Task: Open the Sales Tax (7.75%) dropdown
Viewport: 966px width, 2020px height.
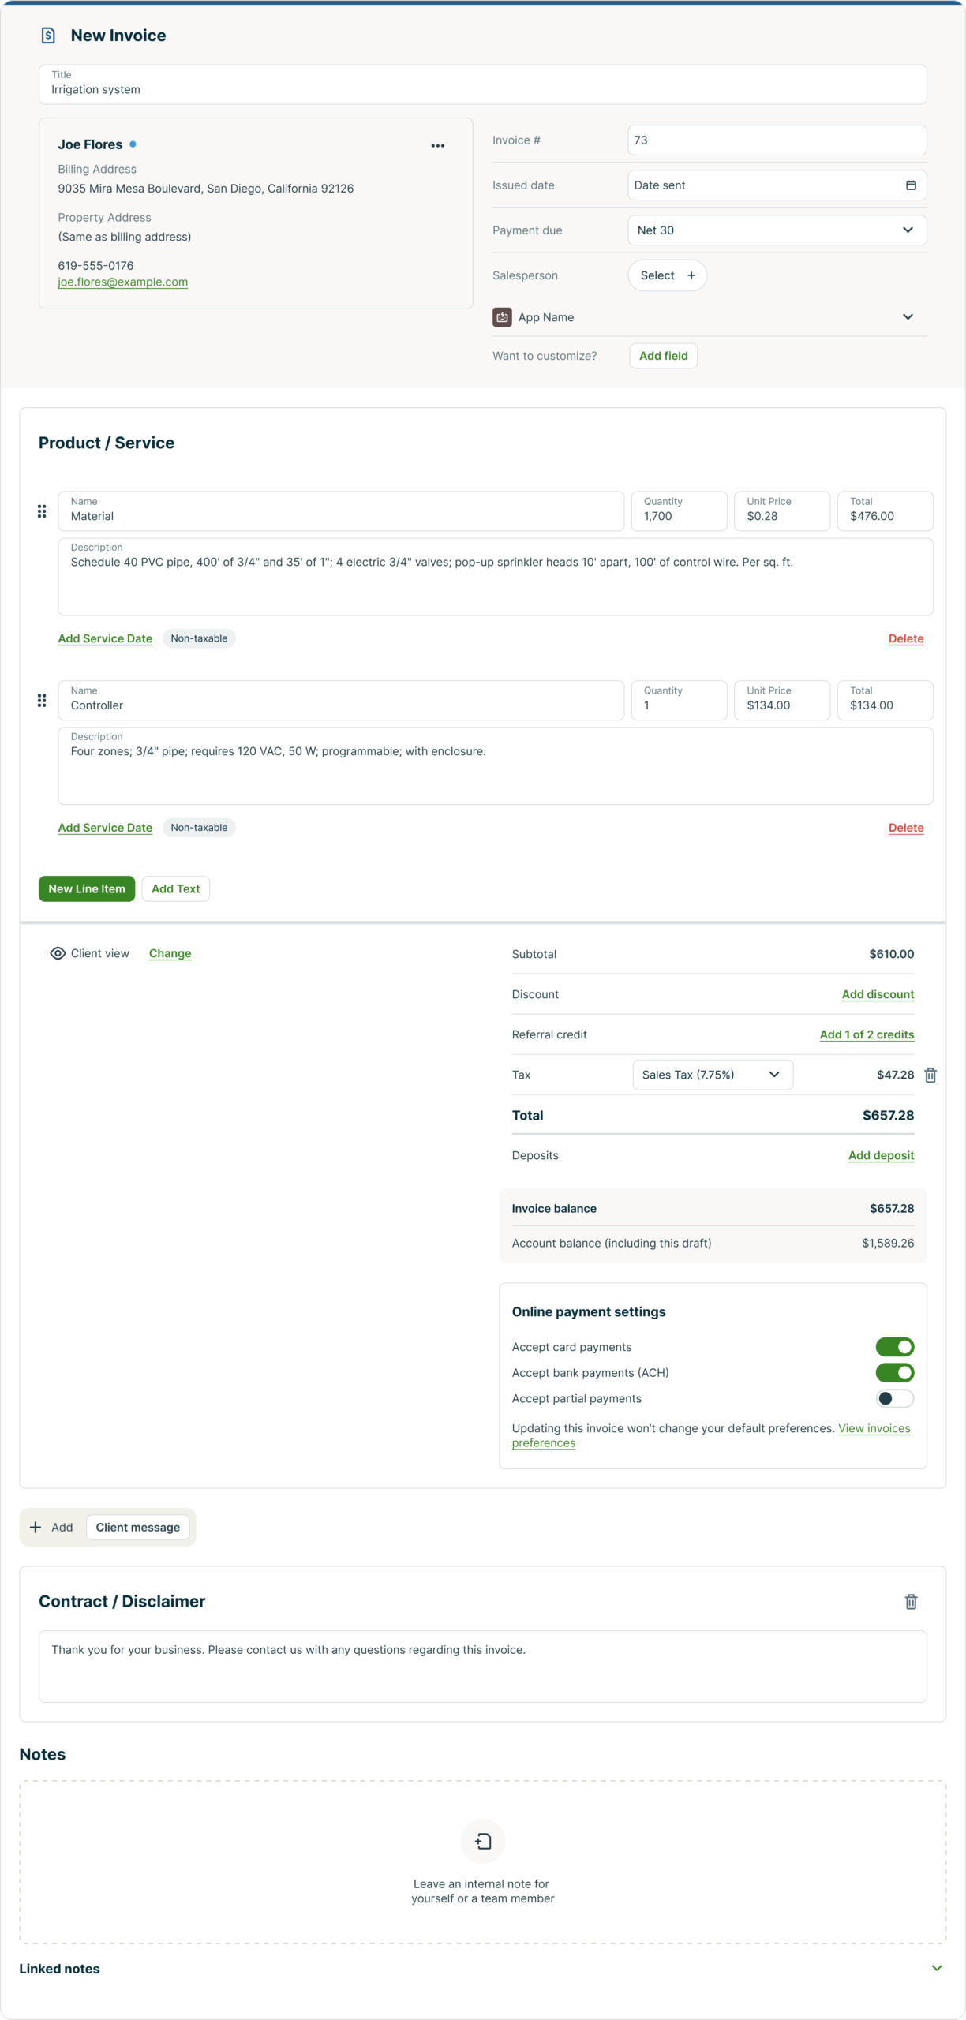Action: tap(712, 1075)
